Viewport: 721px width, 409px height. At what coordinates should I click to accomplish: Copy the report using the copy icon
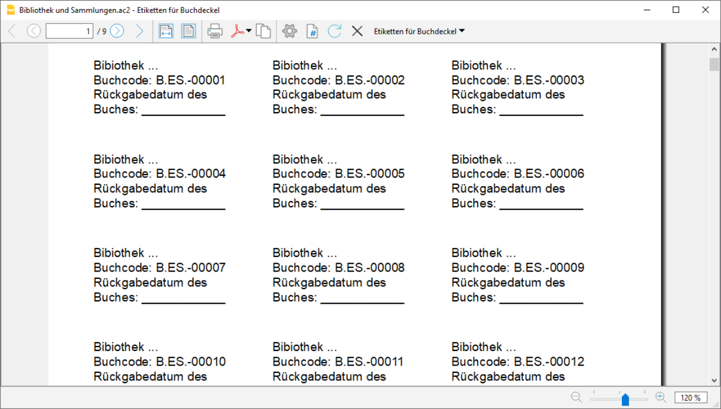pyautogui.click(x=263, y=31)
